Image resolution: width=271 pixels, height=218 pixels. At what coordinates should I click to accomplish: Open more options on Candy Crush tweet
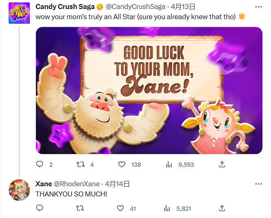tap(258, 7)
